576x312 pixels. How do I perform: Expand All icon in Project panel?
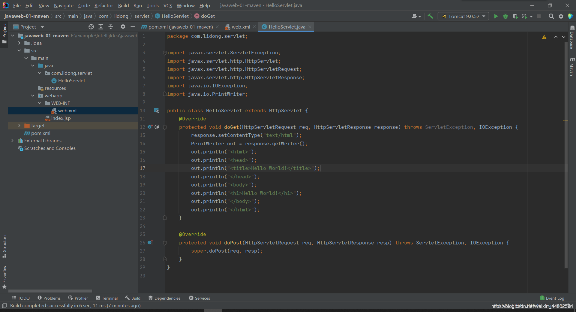101,27
